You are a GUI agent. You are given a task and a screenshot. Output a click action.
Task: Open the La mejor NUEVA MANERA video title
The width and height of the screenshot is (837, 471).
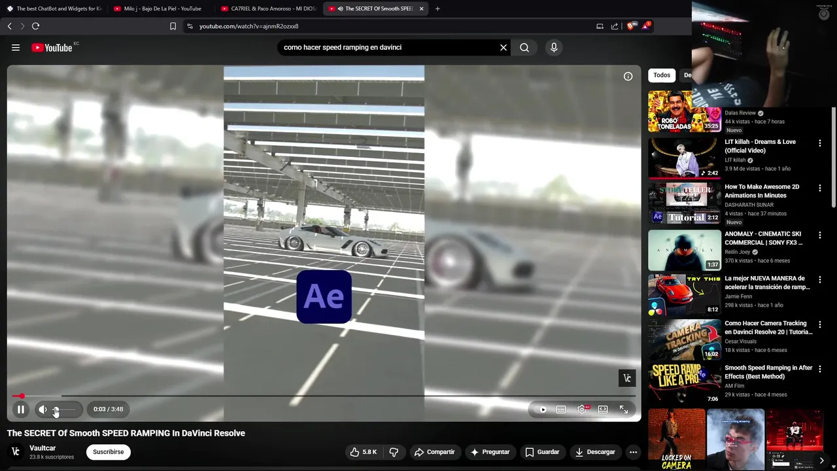coord(767,283)
